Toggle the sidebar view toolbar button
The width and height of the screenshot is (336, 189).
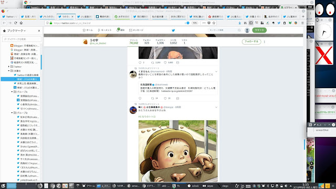[x=251, y=23]
